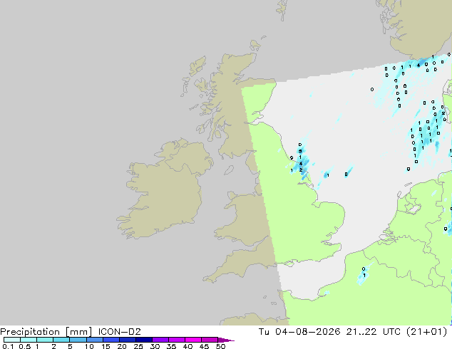This screenshot has width=452, height=349.
Task: Click the '4' value off northeast England coast
Action: 301,164
